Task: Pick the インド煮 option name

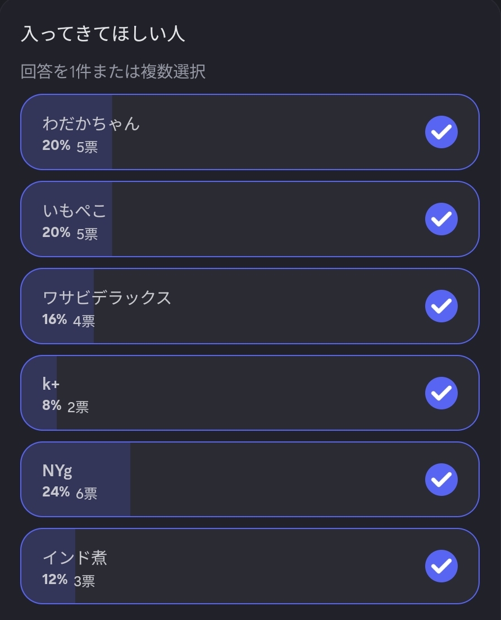Action: pyautogui.click(x=75, y=558)
